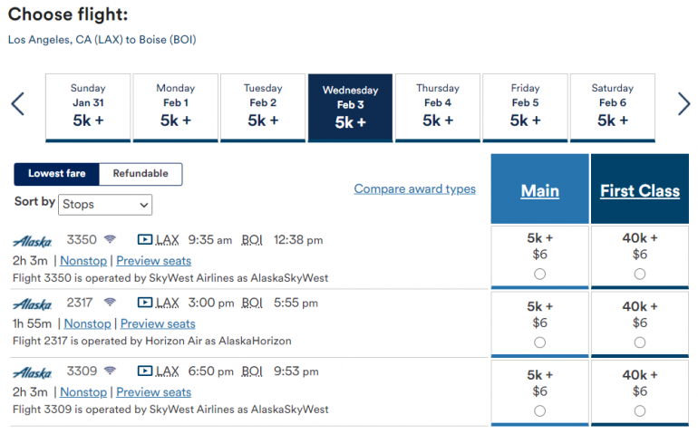Open the Compare award types link
This screenshot has height=434, width=698.
coord(414,189)
